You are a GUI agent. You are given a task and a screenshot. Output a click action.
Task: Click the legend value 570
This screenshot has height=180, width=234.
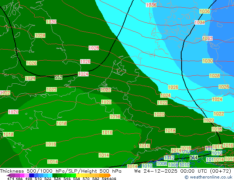pyautogui.click(x=86, y=179)
